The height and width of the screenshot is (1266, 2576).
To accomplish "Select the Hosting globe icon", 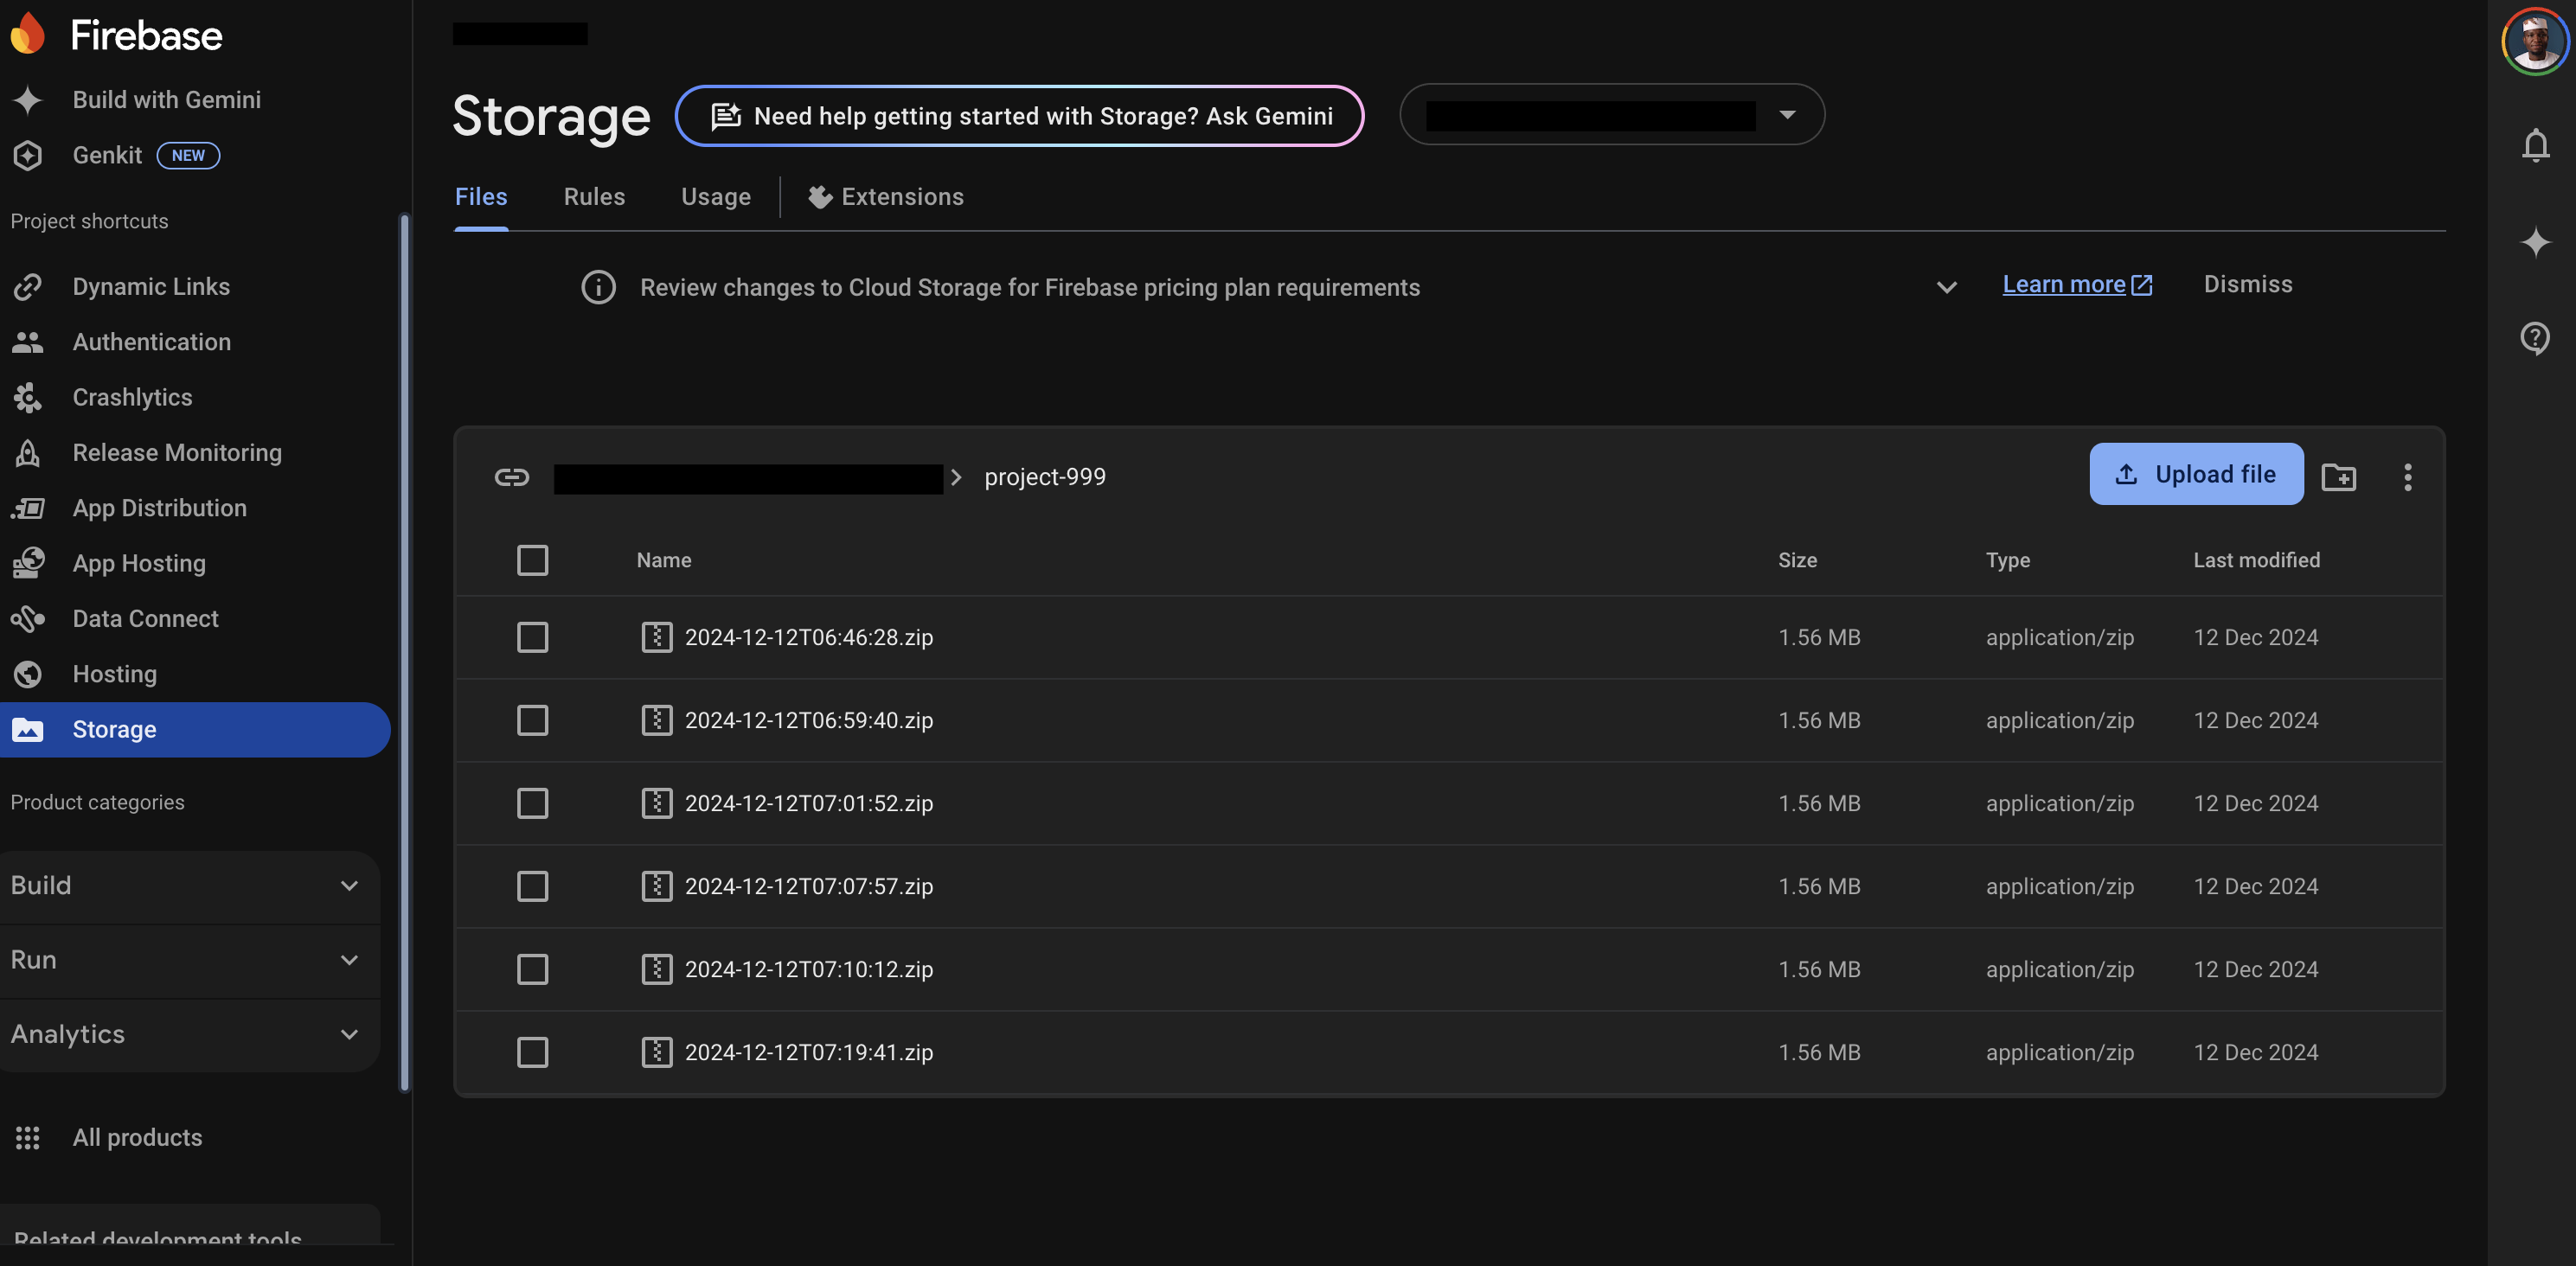I will pyautogui.click(x=28, y=674).
